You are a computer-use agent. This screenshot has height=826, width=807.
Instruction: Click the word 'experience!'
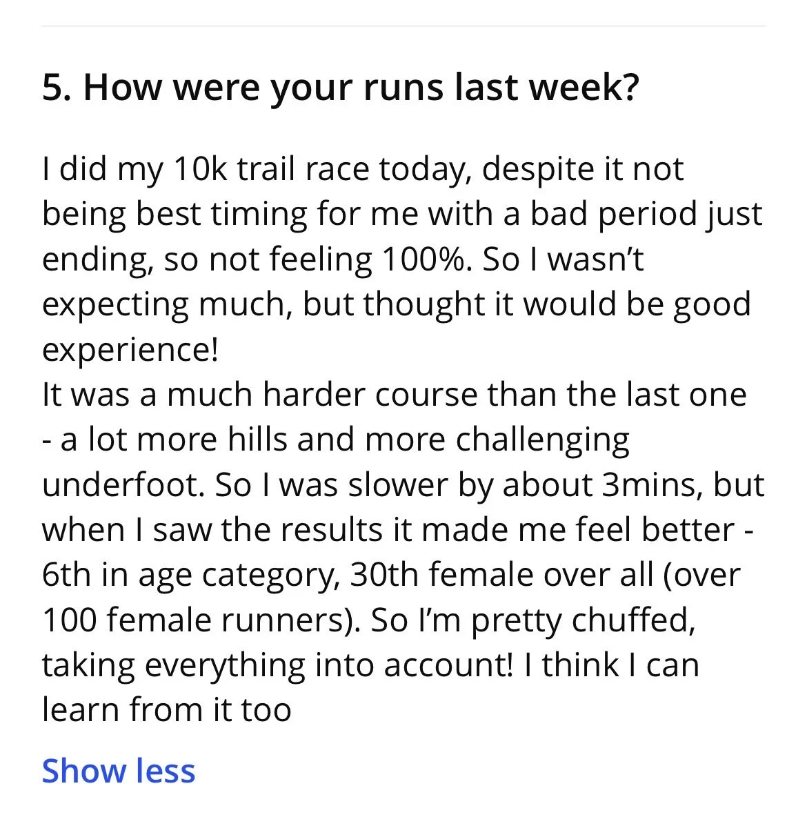(x=130, y=350)
